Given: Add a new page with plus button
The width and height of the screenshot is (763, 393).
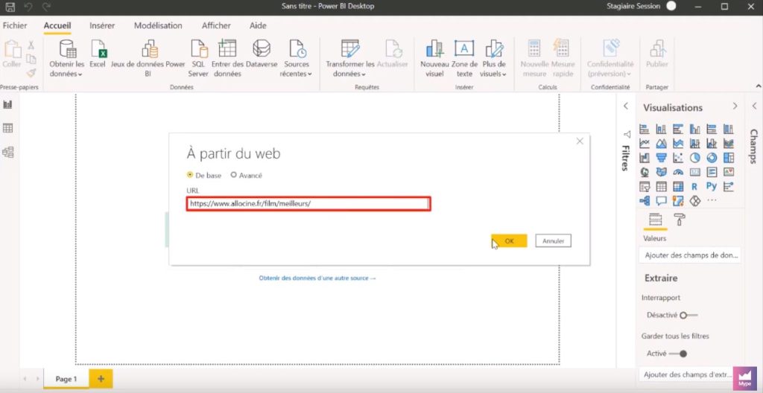Looking at the screenshot, I should 101,379.
